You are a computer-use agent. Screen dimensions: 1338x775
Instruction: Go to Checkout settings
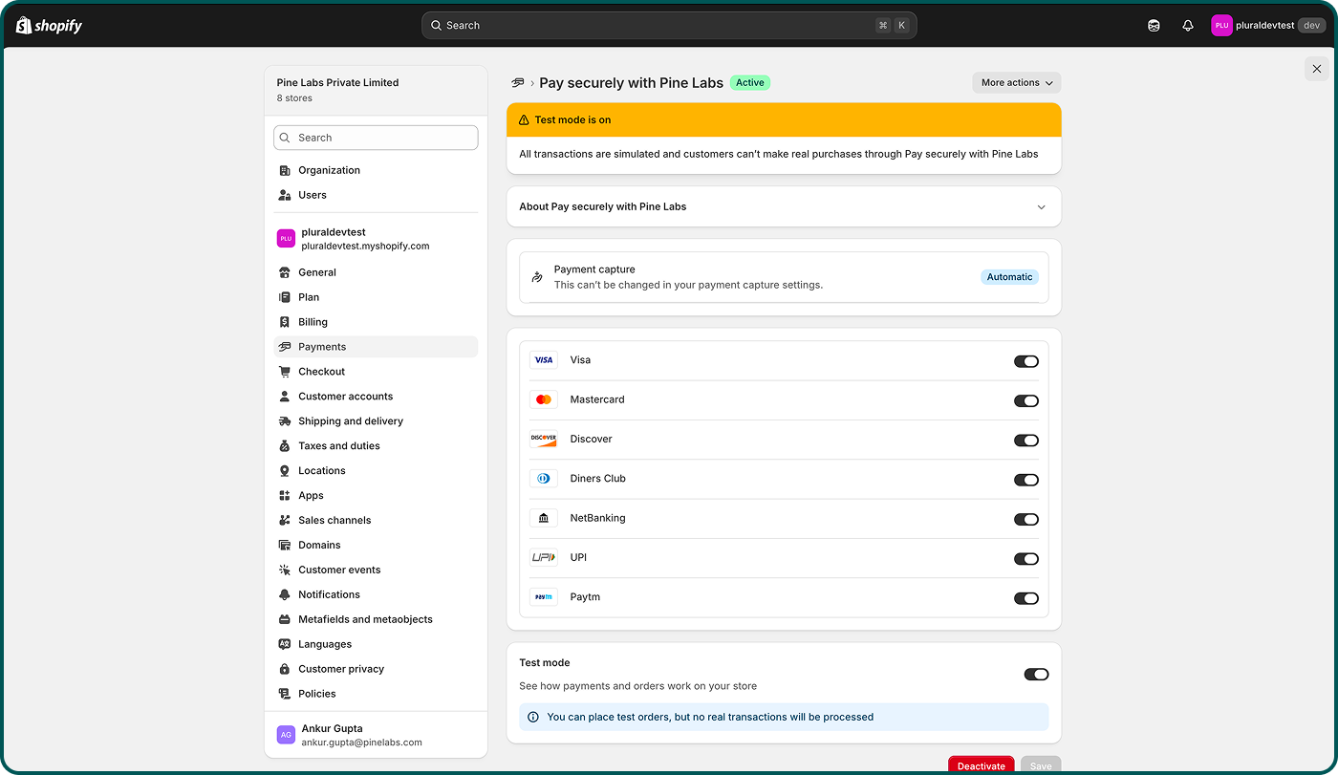pyautogui.click(x=376, y=372)
